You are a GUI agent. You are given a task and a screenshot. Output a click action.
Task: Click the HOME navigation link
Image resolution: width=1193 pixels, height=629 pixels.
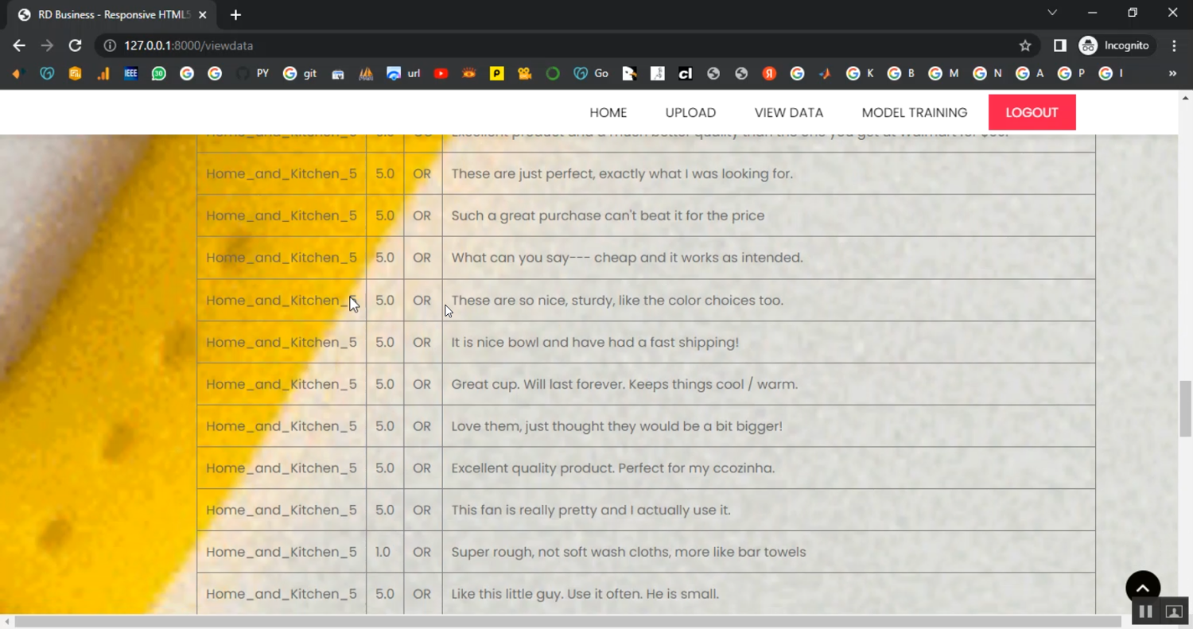click(608, 113)
